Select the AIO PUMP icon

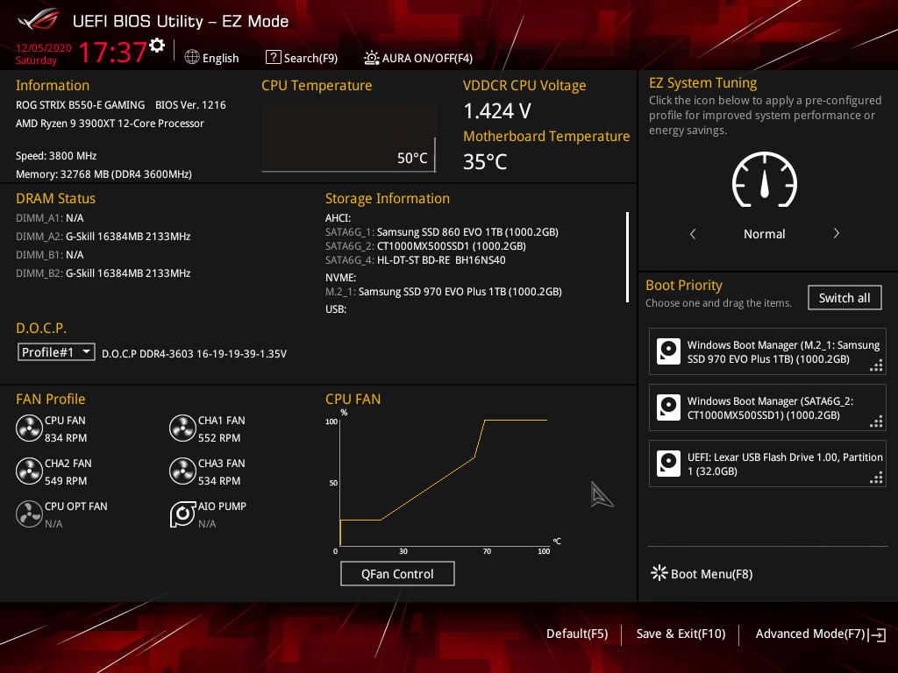click(x=182, y=514)
